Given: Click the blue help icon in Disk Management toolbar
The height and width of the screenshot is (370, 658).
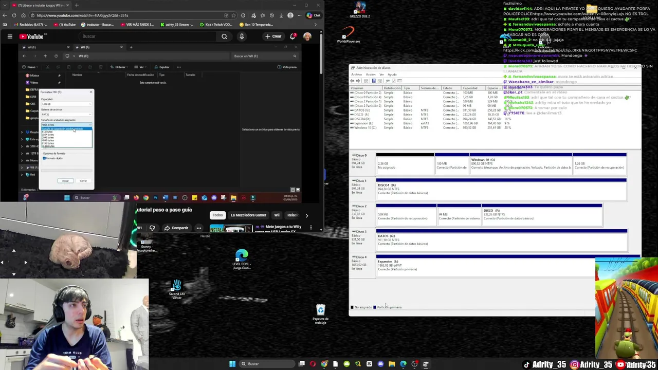Looking at the screenshot, I should tap(374, 81).
